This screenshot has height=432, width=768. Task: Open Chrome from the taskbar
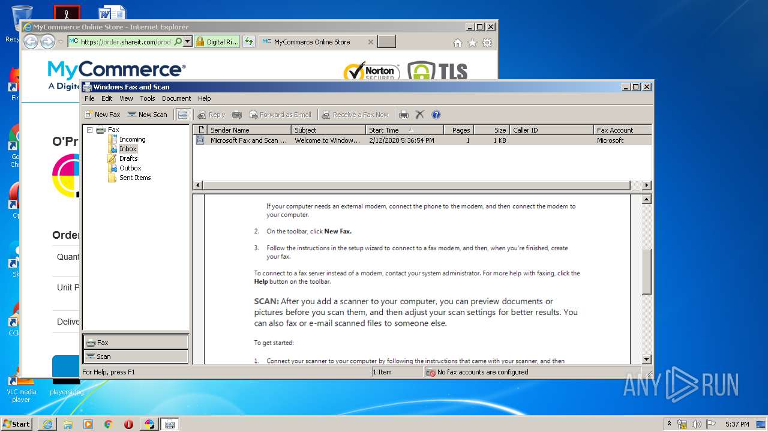[108, 424]
